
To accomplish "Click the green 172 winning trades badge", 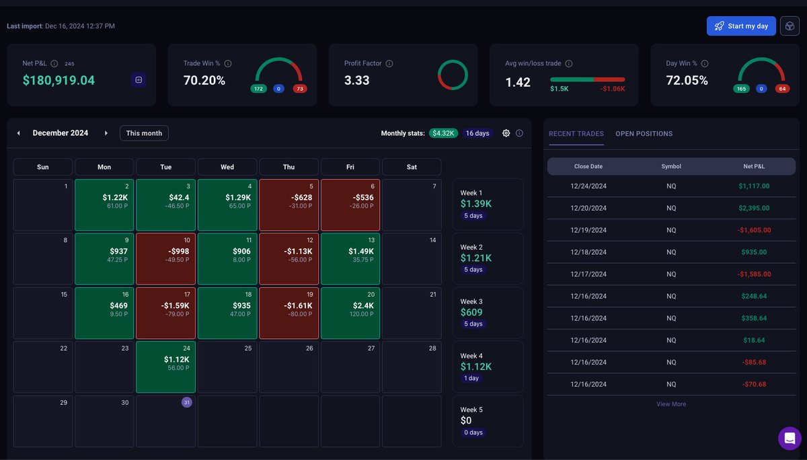I will 258,89.
